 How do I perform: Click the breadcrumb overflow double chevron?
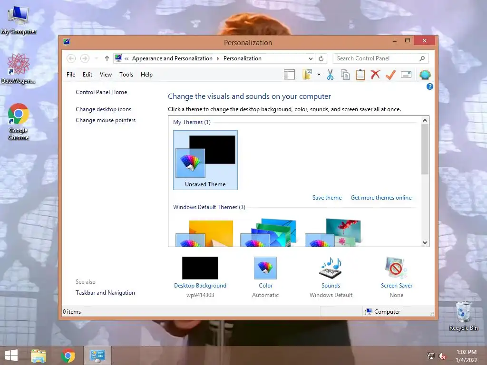click(127, 58)
